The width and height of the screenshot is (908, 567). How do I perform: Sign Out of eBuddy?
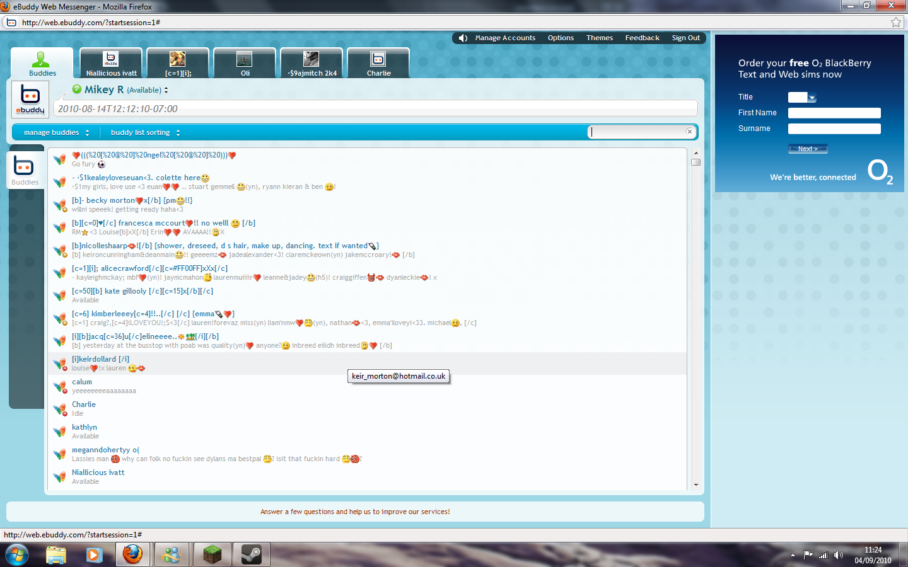(686, 38)
